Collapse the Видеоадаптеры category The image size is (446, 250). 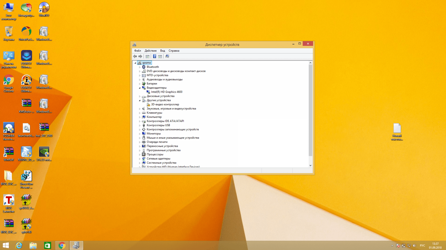click(x=140, y=88)
